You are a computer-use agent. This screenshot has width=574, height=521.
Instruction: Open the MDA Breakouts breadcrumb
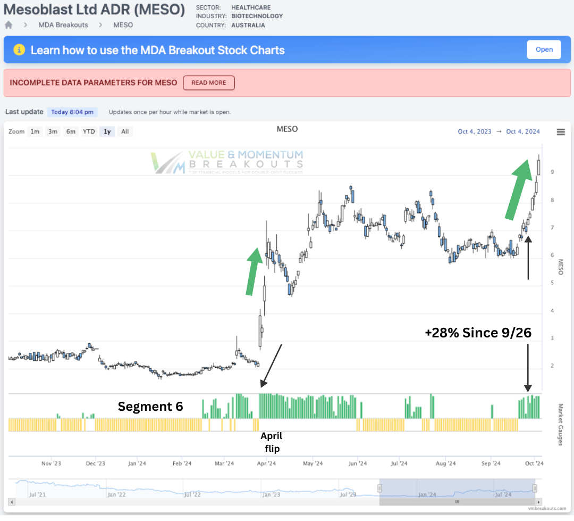[63, 25]
